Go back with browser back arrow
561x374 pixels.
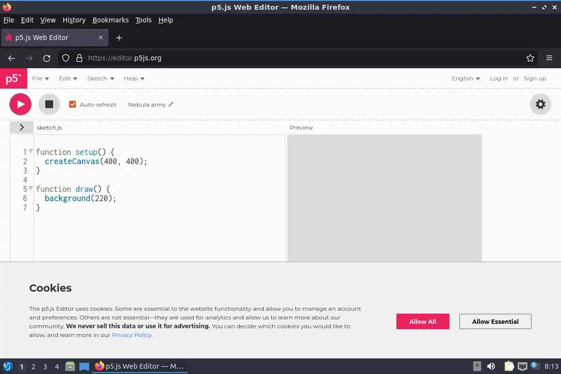(x=12, y=58)
